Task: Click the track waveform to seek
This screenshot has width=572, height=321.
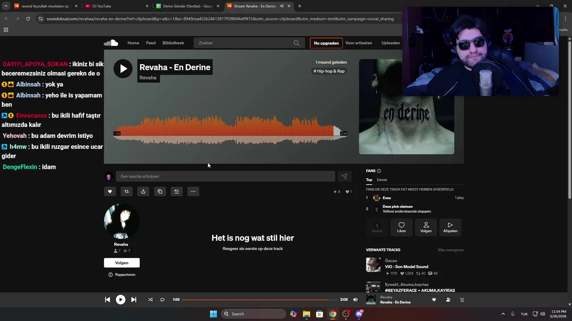Action: pyautogui.click(x=230, y=130)
